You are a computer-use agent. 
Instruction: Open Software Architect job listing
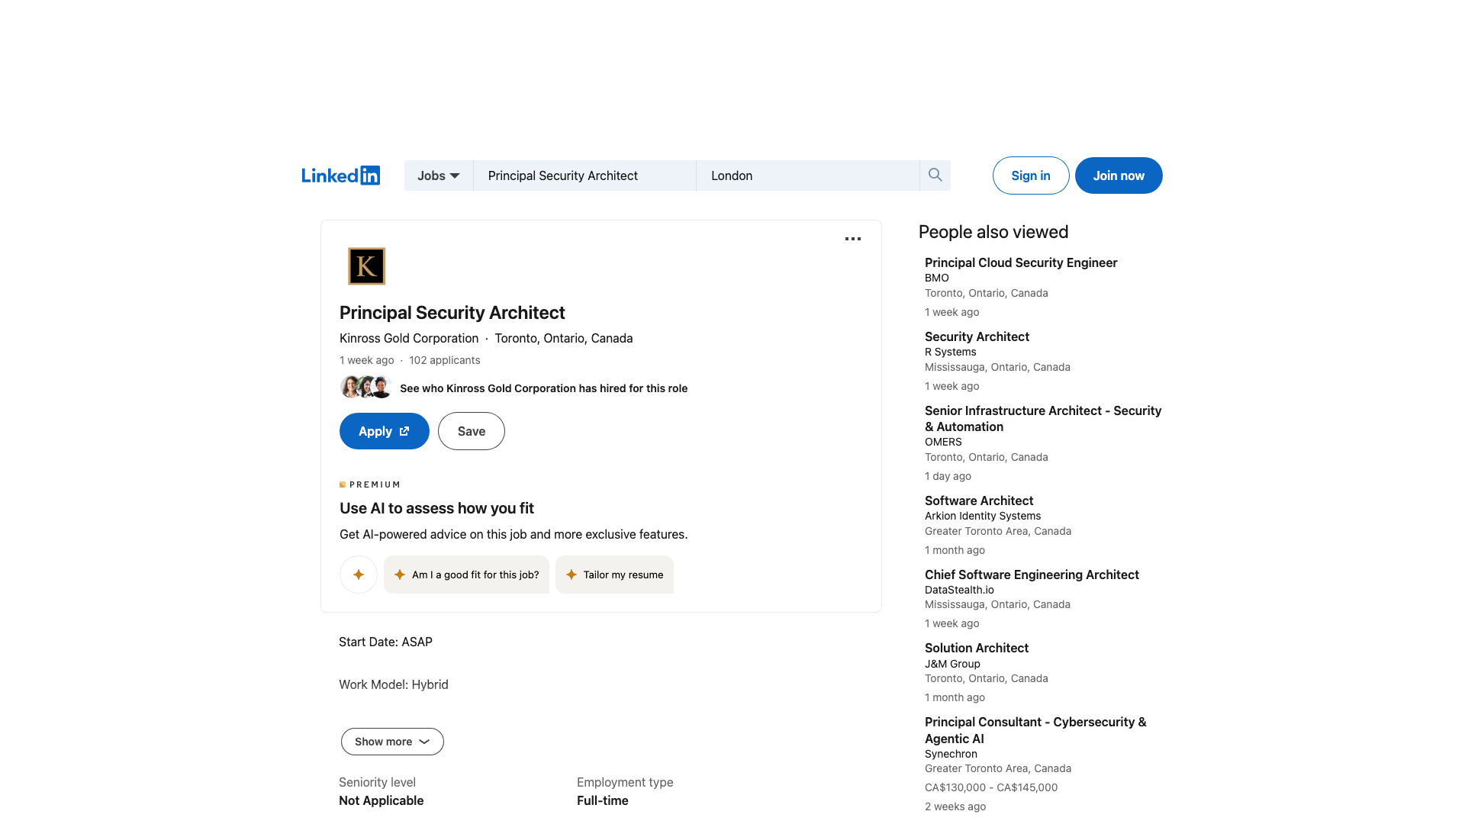979,501
